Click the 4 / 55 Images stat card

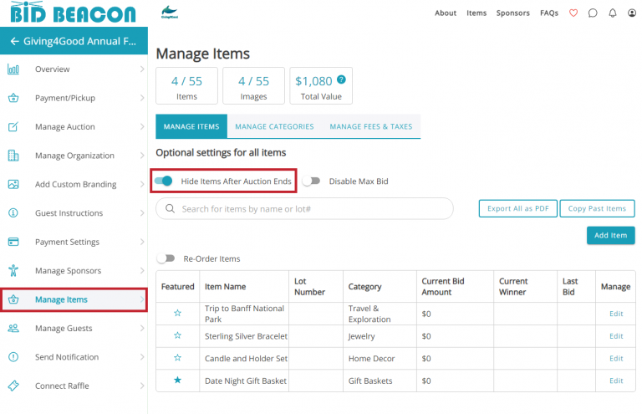click(x=253, y=85)
